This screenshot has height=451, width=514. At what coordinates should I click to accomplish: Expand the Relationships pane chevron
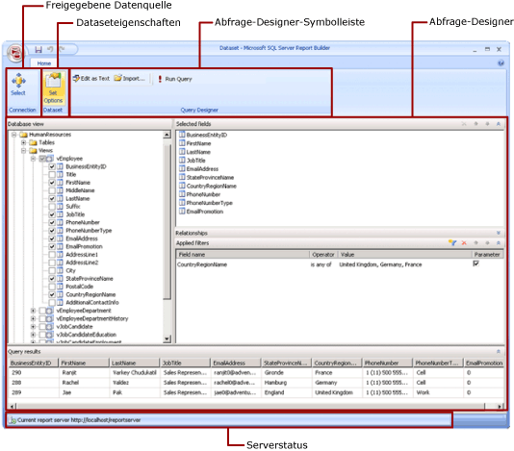(498, 233)
